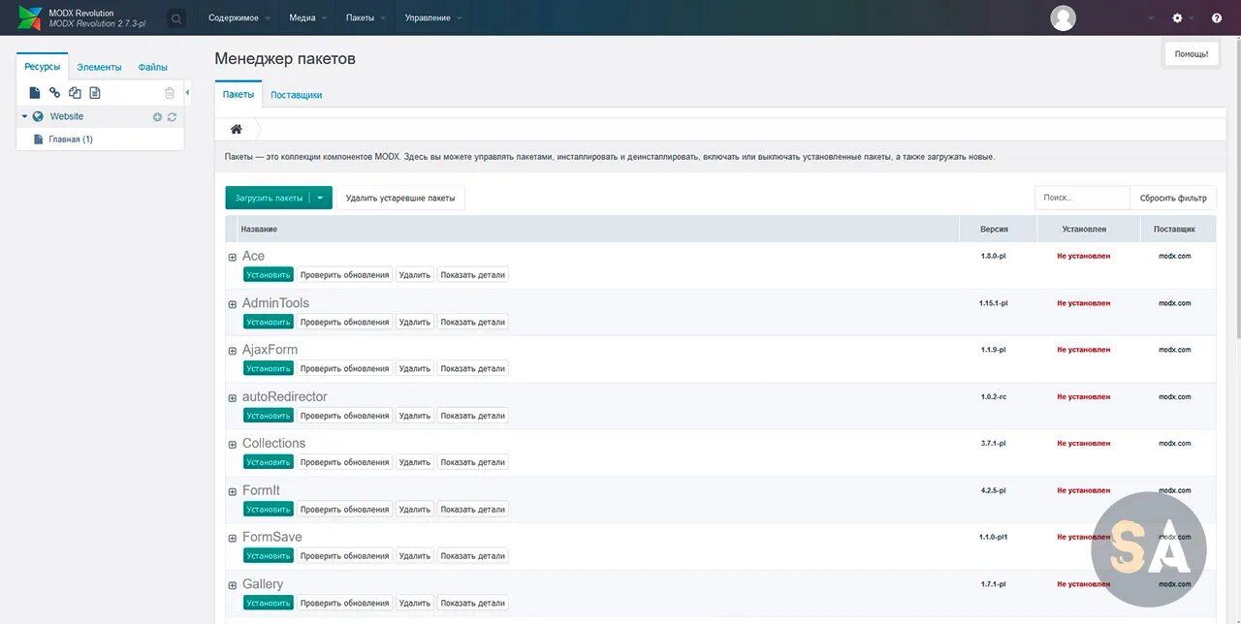1241x624 pixels.
Task: Install the Collections package
Action: 269,462
